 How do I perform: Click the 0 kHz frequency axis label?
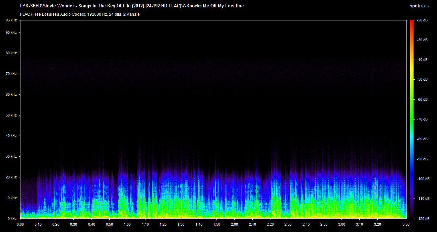[x=12, y=218]
